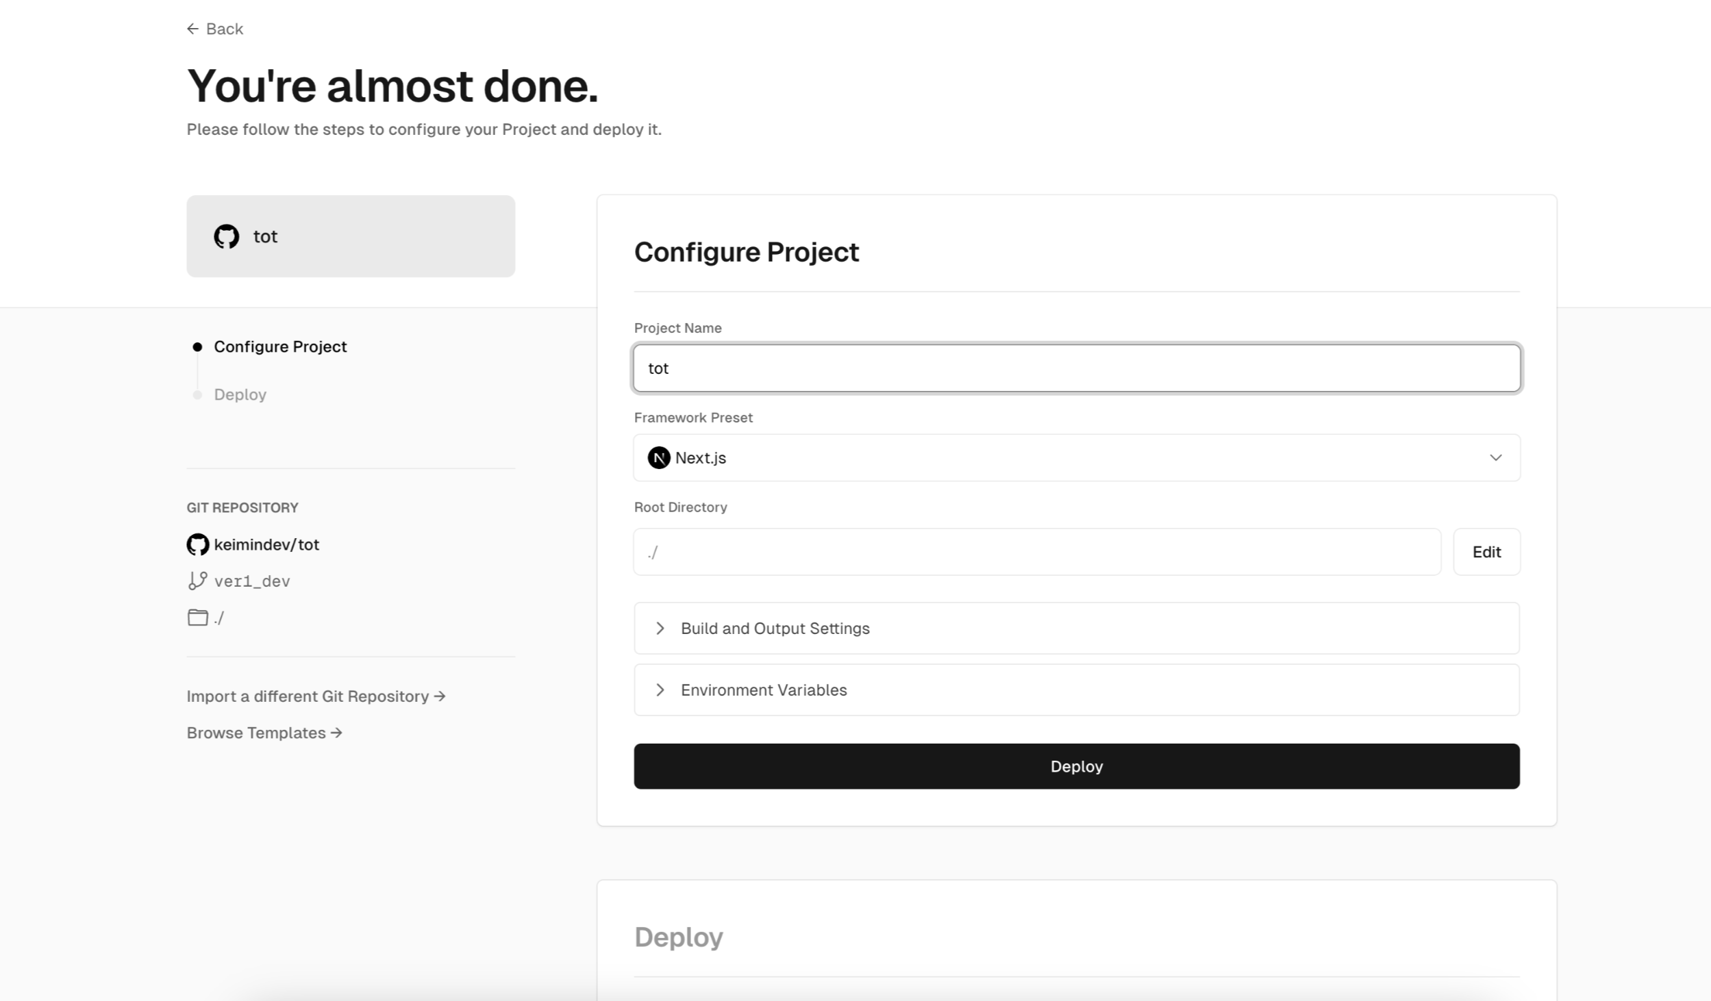
Task: Open the Framework Preset dropdown
Action: click(x=1077, y=457)
